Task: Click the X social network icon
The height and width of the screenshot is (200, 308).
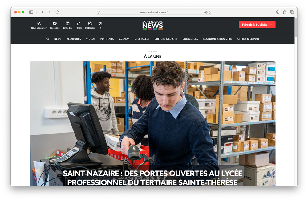Action: pyautogui.click(x=100, y=23)
